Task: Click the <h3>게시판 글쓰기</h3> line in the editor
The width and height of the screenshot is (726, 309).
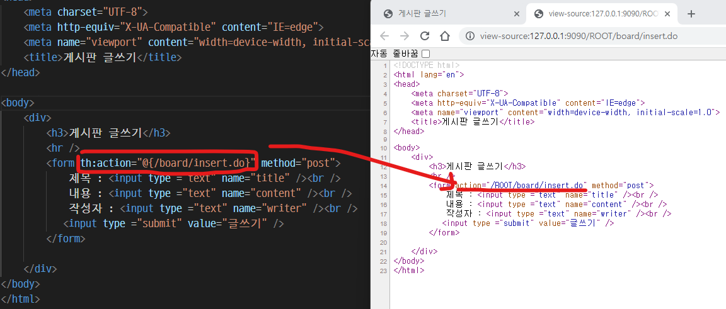Action: click(x=108, y=133)
